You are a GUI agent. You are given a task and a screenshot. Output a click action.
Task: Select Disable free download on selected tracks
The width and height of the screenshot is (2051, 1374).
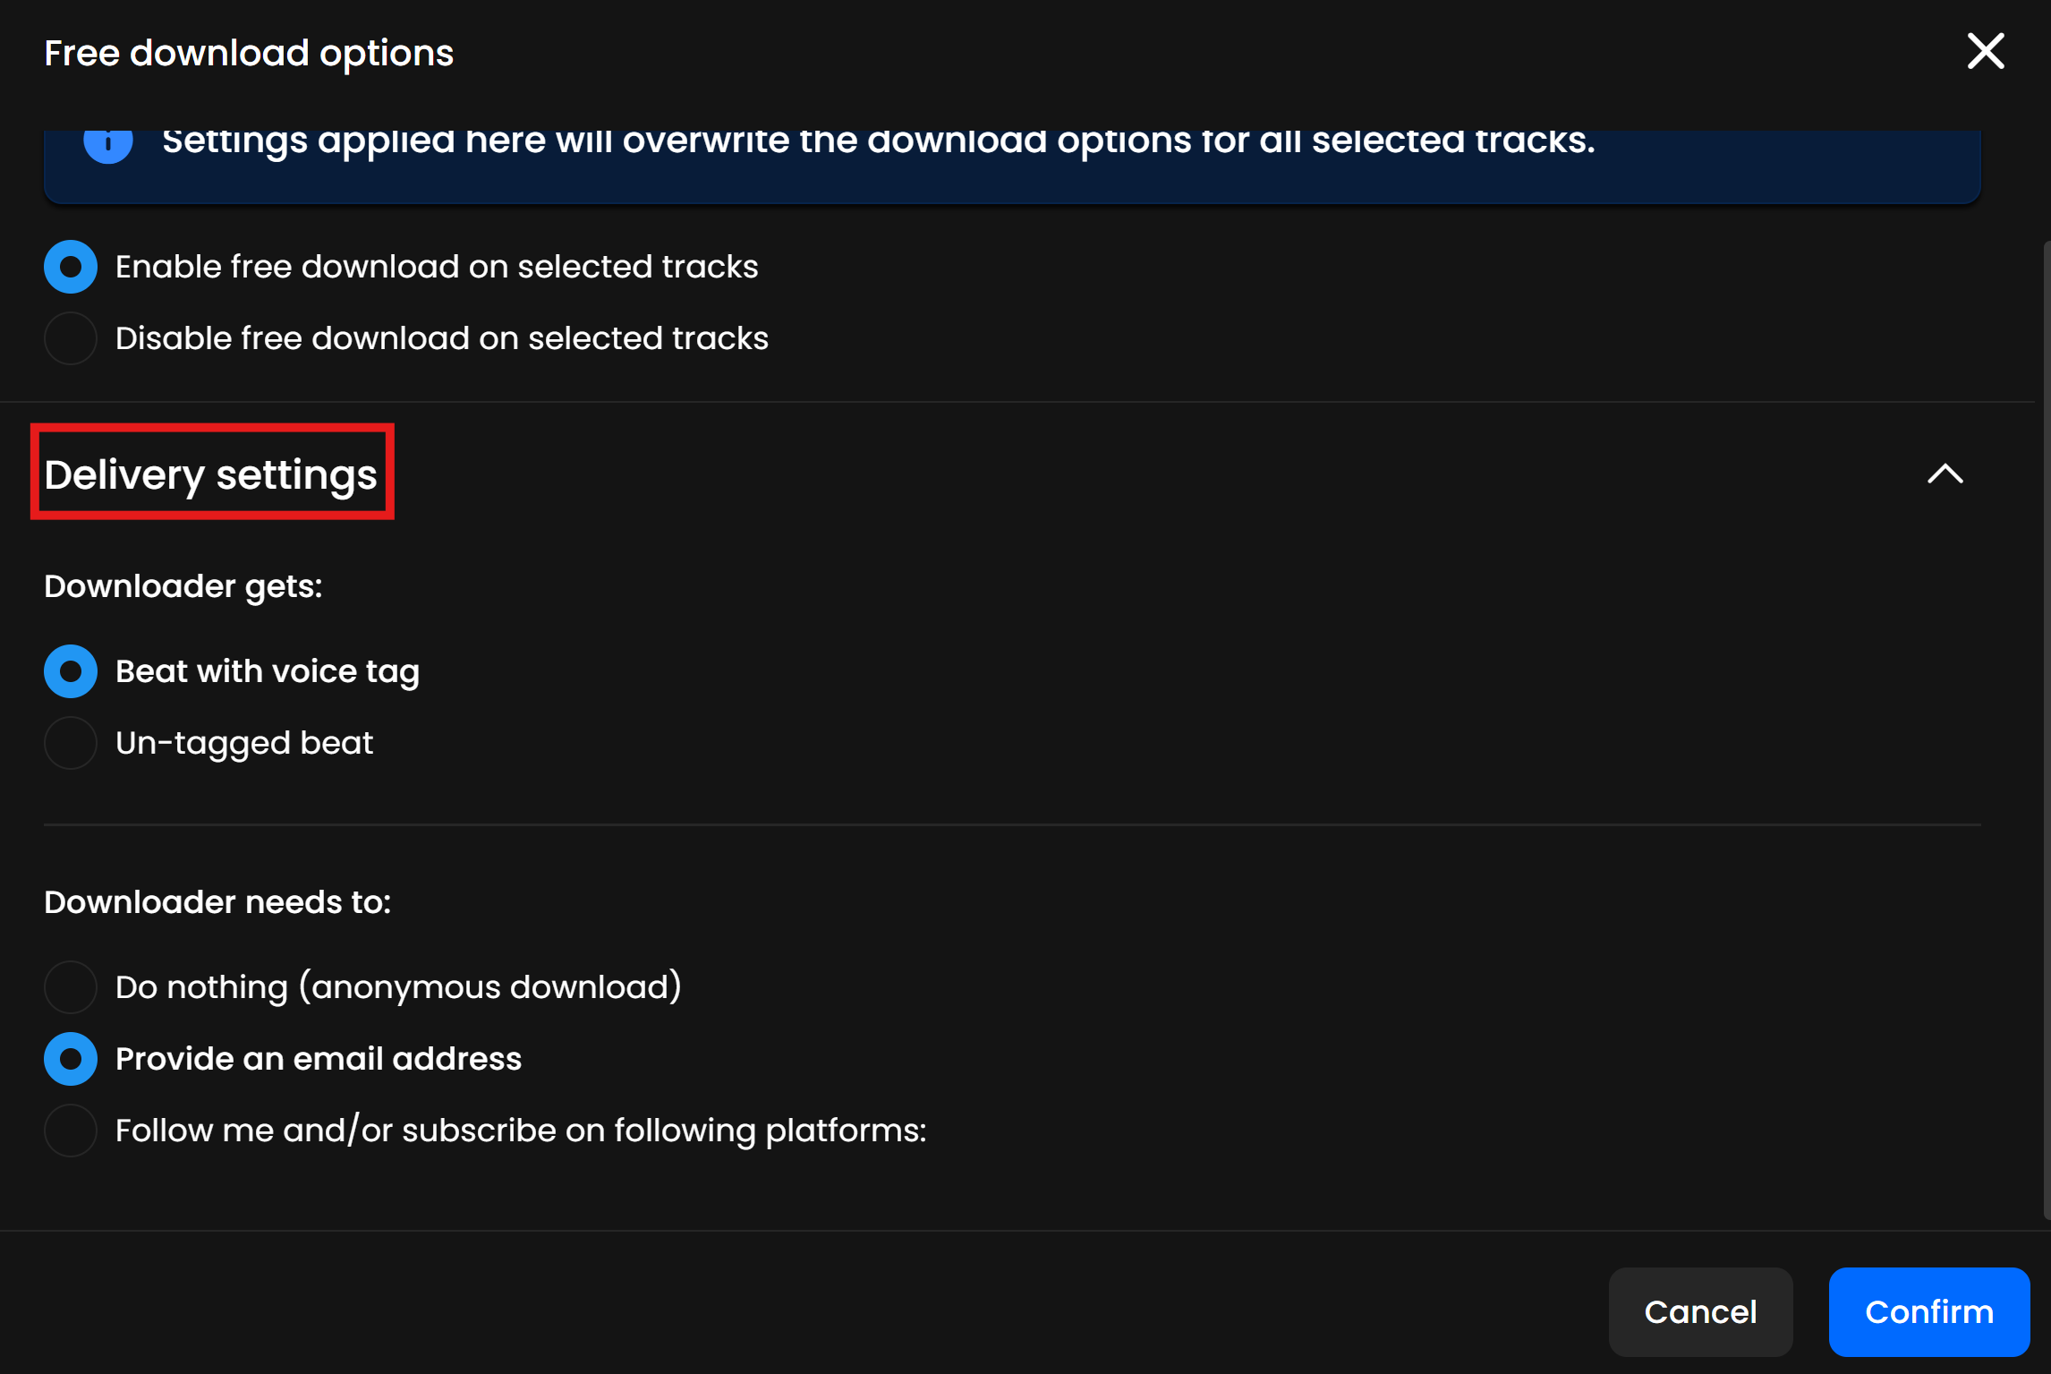pos(71,338)
